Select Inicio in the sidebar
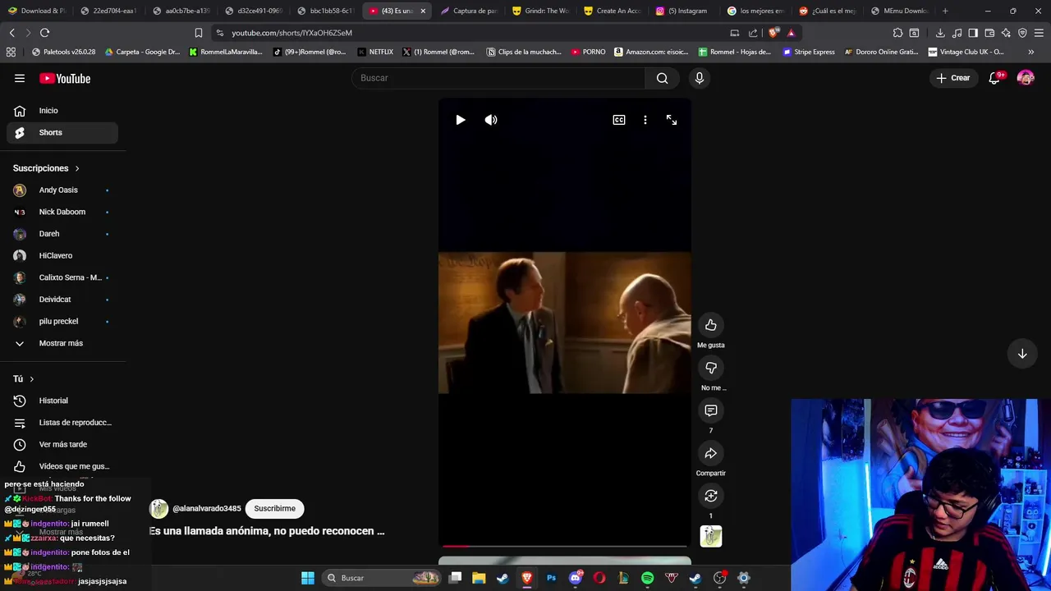This screenshot has width=1051, height=591. [x=62, y=111]
